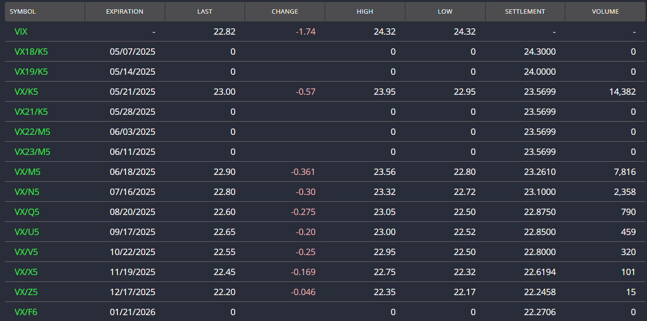Sort by the SYMBOL column header
Screen dimensions: 647x321
coord(22,12)
